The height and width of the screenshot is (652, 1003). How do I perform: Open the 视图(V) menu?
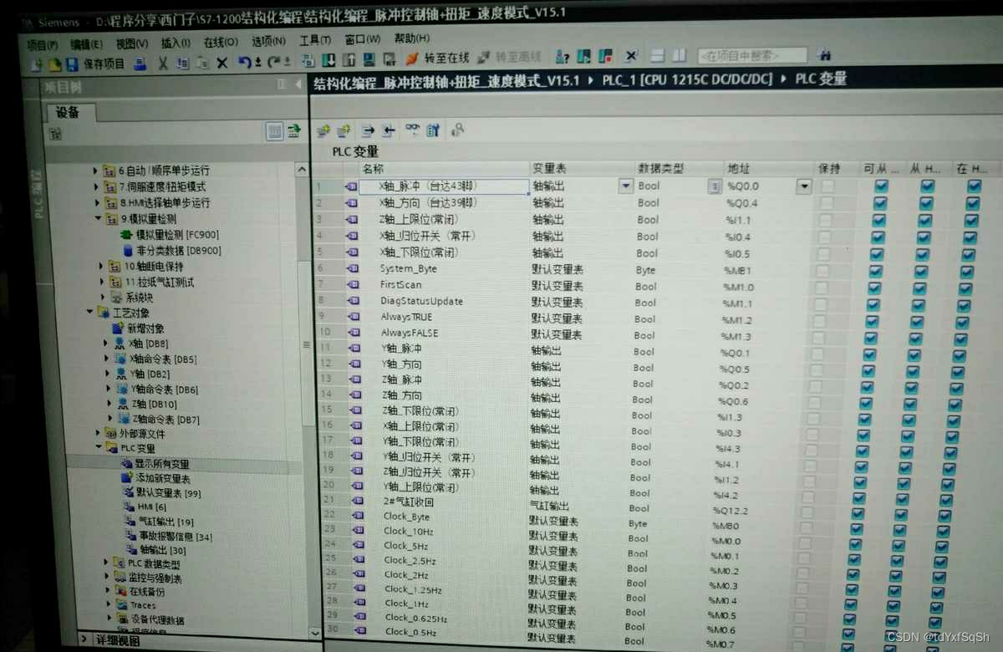[132, 43]
